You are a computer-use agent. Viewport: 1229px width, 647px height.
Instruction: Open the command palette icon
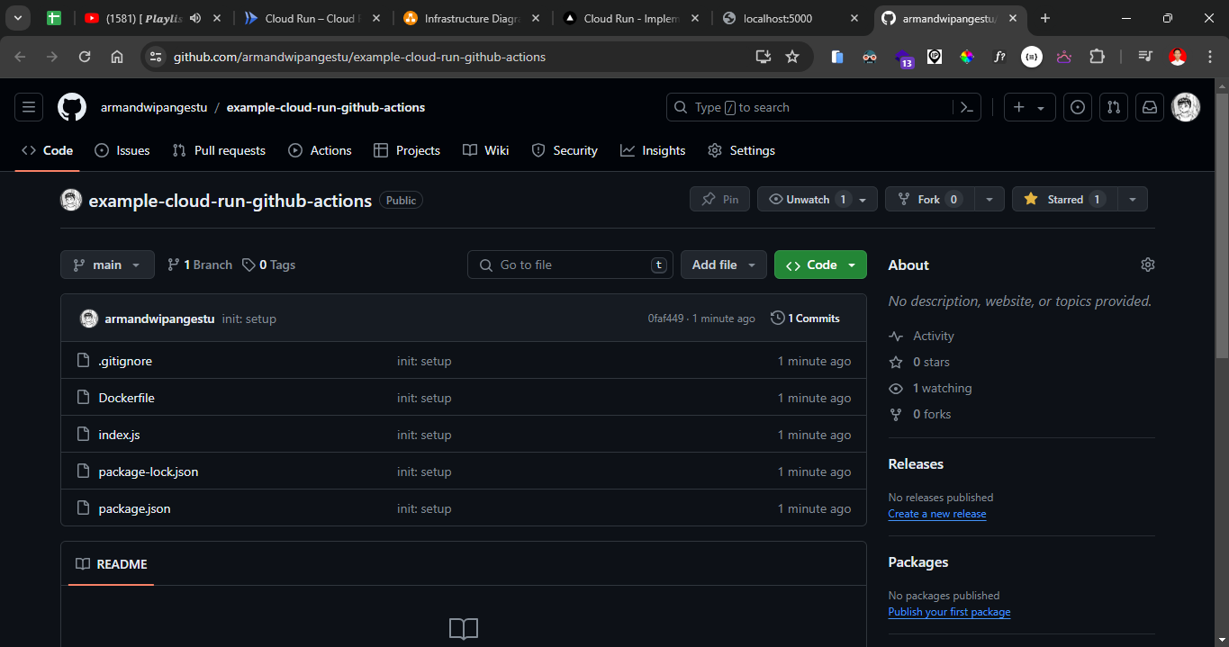click(x=966, y=107)
